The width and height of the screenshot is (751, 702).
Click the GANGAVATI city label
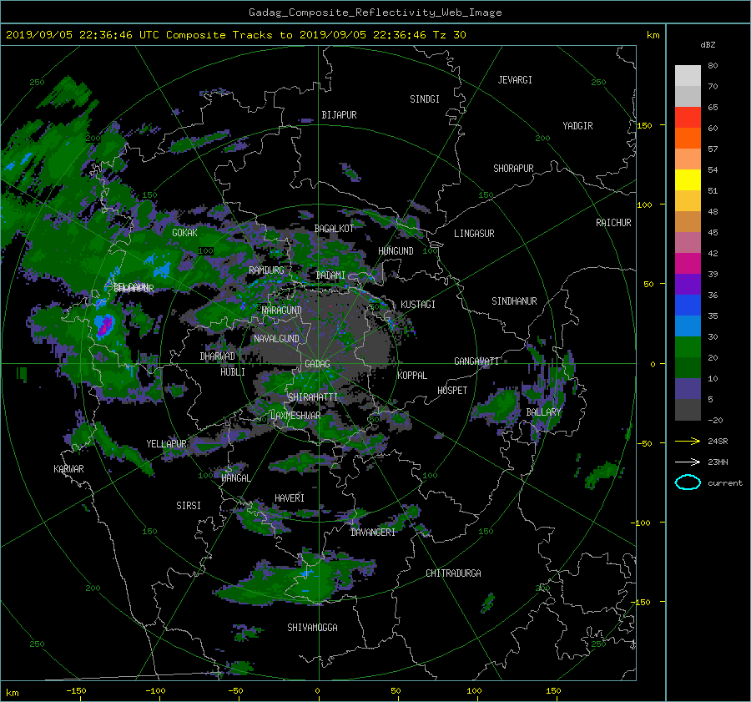point(476,361)
